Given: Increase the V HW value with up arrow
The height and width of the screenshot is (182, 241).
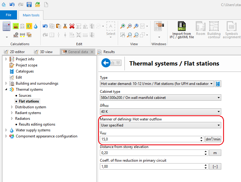Looking at the screenshot, I should pos(202,138).
